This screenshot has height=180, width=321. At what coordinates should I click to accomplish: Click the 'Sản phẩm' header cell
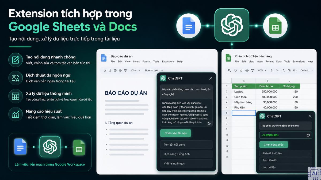pos(244,86)
